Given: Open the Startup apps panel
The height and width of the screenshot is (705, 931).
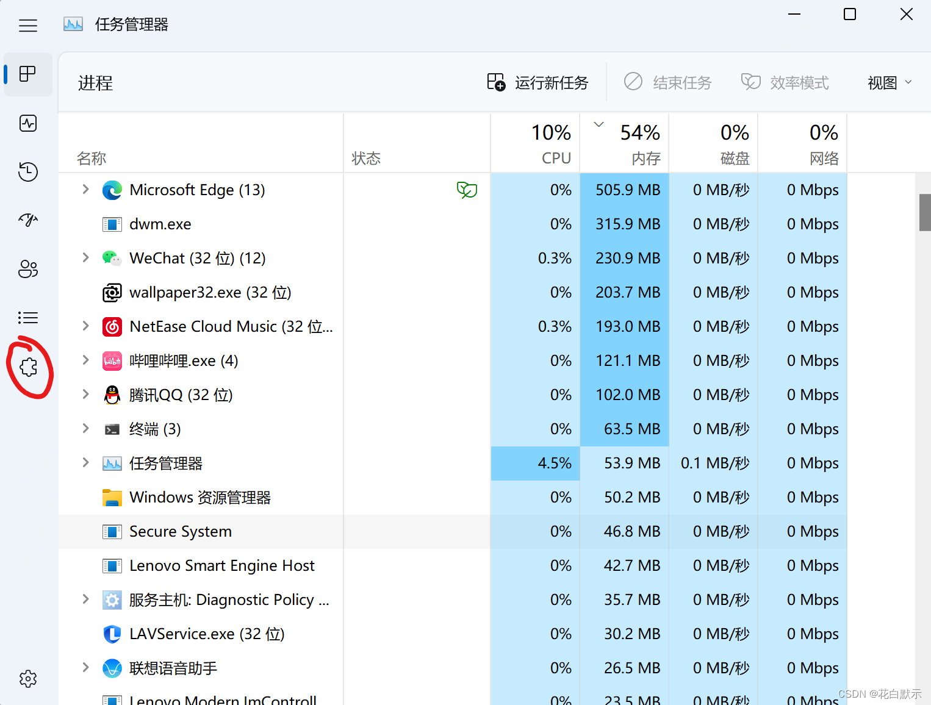Looking at the screenshot, I should (x=27, y=220).
